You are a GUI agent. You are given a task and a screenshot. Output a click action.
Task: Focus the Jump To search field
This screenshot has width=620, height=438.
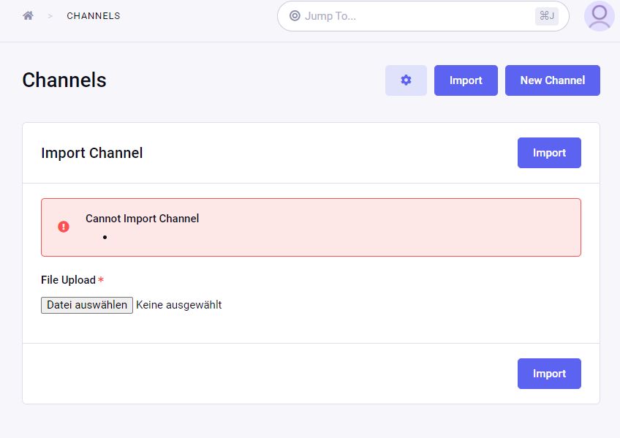pos(402,15)
